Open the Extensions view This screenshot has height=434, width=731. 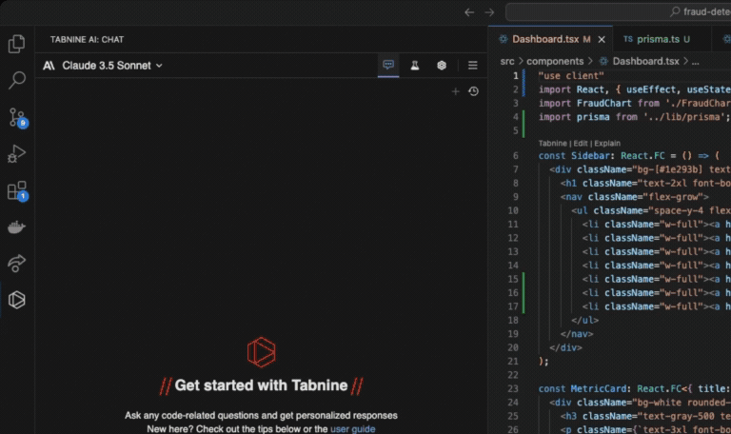tap(16, 190)
